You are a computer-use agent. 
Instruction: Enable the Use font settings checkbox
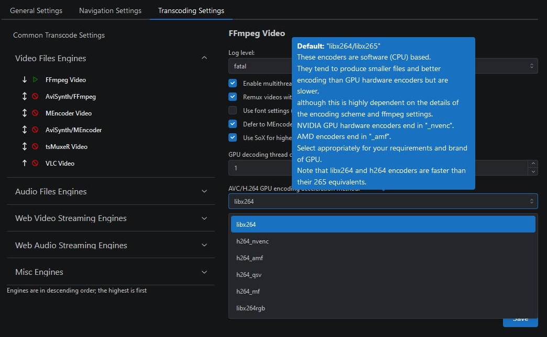(x=233, y=110)
